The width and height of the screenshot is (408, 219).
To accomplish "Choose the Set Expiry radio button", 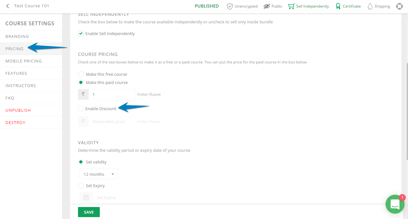I will 81,186.
